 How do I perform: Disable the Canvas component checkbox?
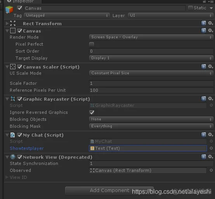(20, 31)
